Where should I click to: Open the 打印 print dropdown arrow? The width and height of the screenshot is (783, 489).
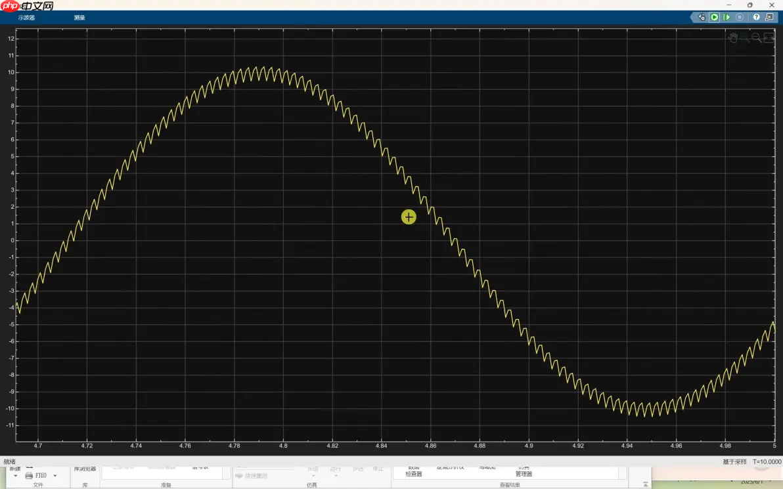coord(55,475)
